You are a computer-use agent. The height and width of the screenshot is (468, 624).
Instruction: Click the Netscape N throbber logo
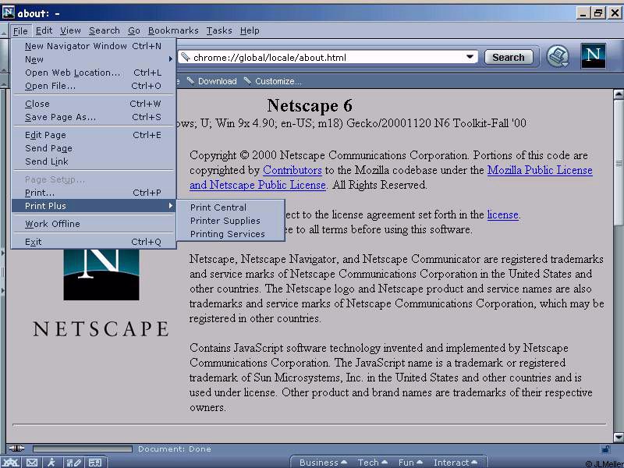click(594, 55)
